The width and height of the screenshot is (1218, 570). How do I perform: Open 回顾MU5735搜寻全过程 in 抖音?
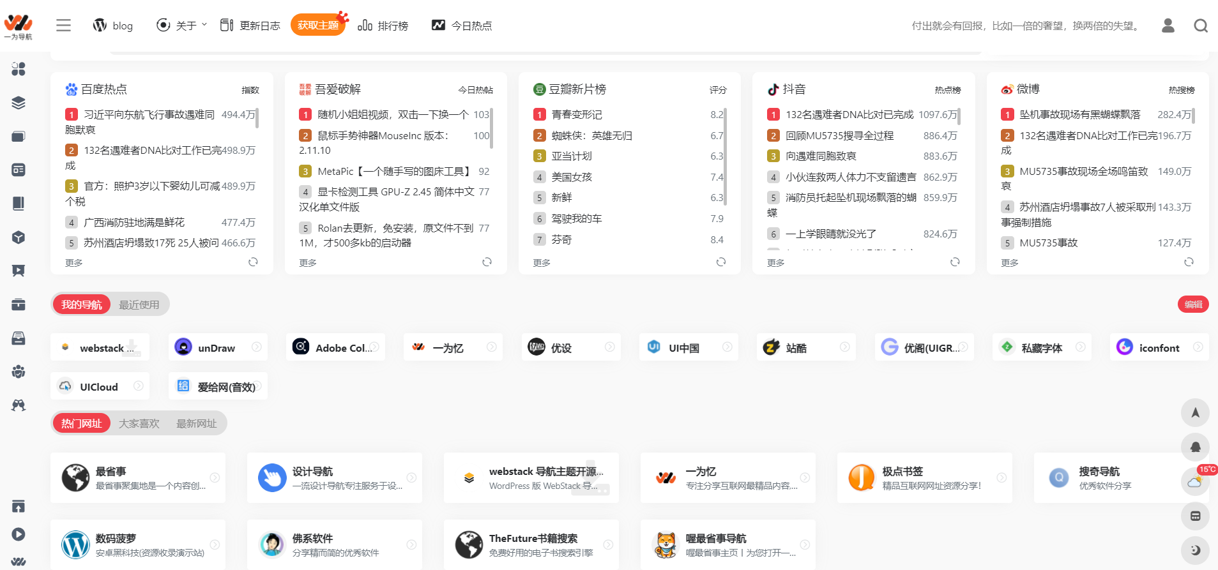839,135
